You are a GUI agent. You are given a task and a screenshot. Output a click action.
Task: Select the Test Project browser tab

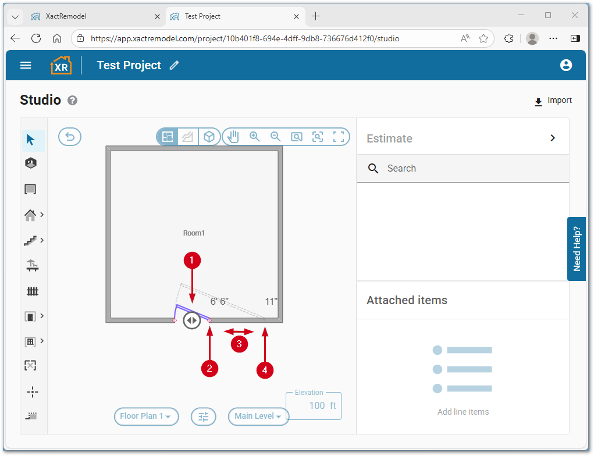pyautogui.click(x=233, y=16)
